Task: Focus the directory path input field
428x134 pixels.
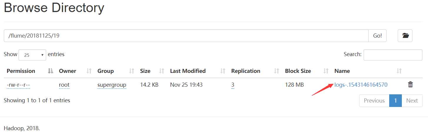Action: (186, 36)
